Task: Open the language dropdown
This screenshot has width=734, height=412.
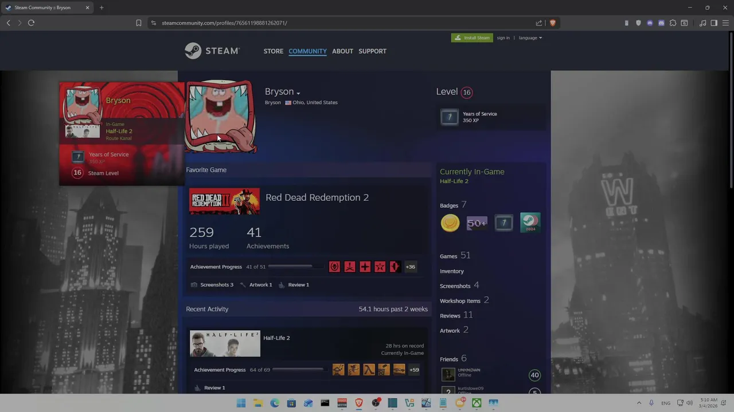Action: click(530, 38)
